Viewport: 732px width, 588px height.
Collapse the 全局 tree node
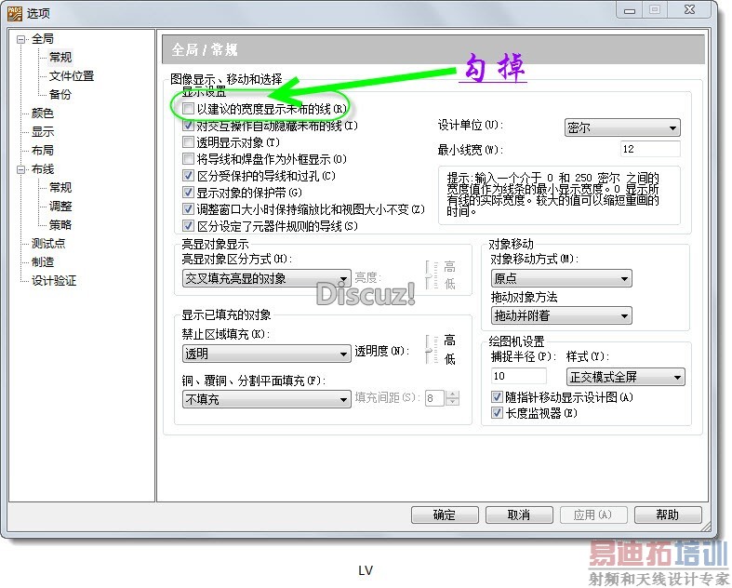(21, 39)
